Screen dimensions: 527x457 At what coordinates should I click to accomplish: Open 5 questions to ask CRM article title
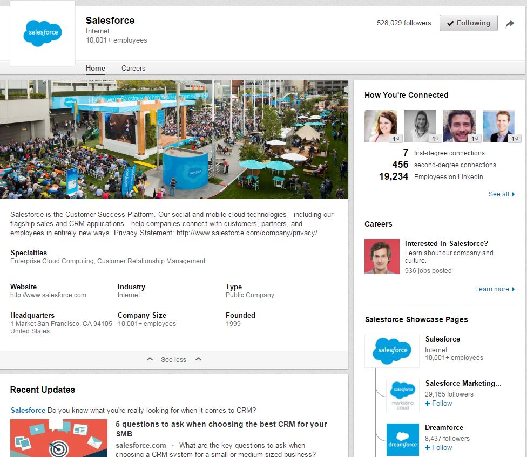[x=221, y=429]
